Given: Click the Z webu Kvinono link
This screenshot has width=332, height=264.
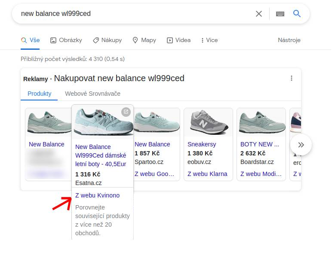Looking at the screenshot, I should (97, 195).
